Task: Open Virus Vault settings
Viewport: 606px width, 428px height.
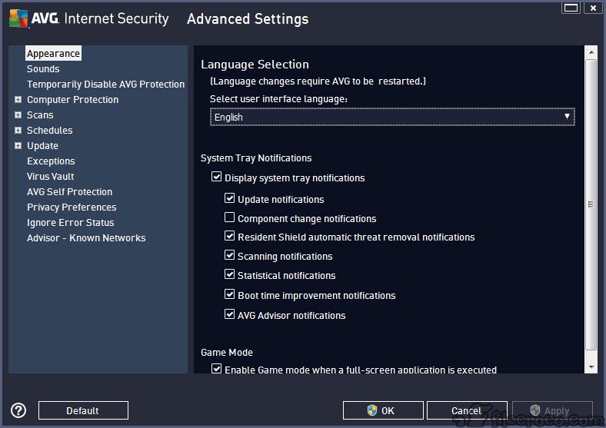Action: 51,177
